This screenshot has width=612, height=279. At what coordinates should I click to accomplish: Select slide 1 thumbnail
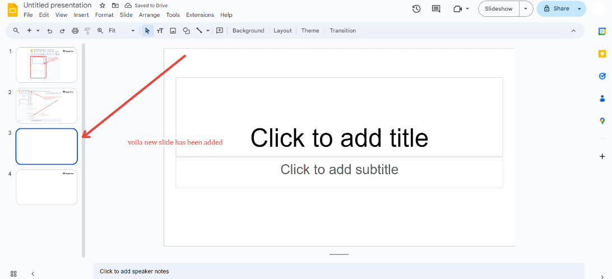pos(47,65)
